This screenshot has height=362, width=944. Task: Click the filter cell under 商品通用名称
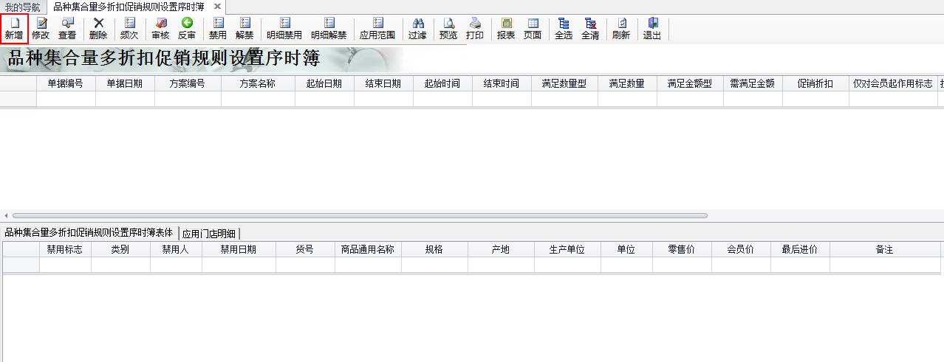click(368, 265)
